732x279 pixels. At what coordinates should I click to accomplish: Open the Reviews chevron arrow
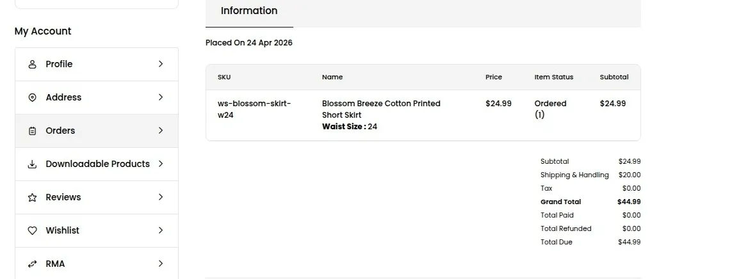pos(161,197)
